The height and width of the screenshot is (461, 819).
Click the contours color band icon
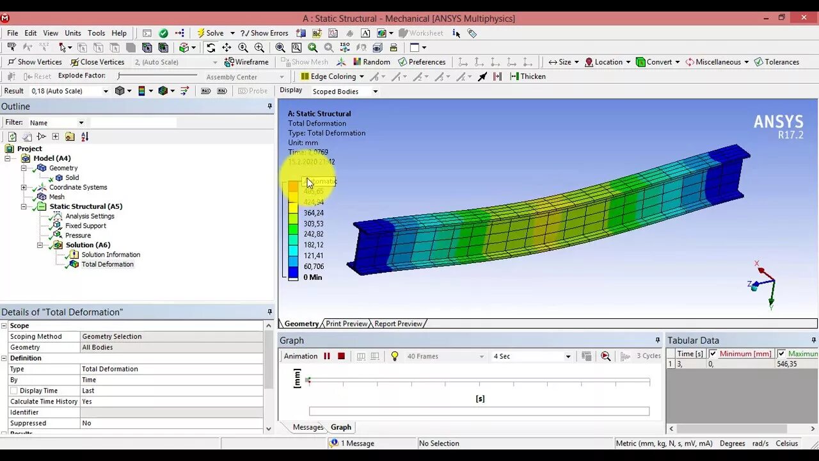(x=142, y=91)
